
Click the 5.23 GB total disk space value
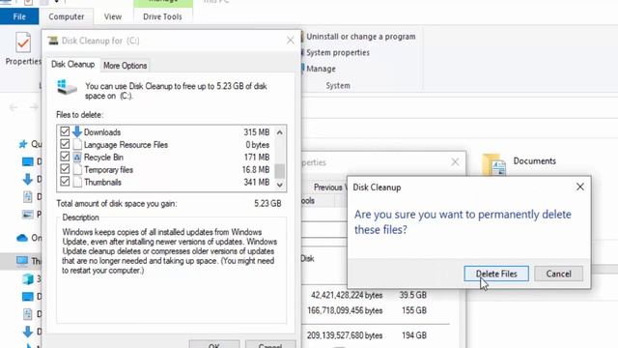(x=267, y=204)
